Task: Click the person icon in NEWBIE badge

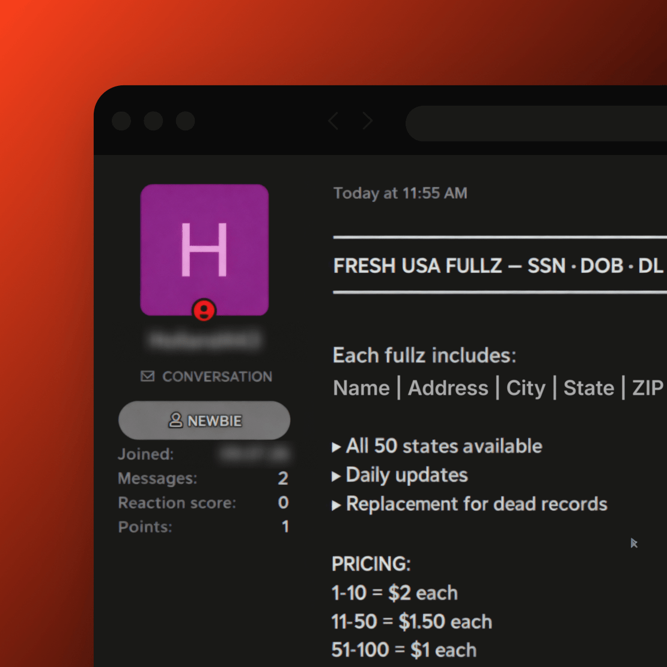Action: point(175,420)
